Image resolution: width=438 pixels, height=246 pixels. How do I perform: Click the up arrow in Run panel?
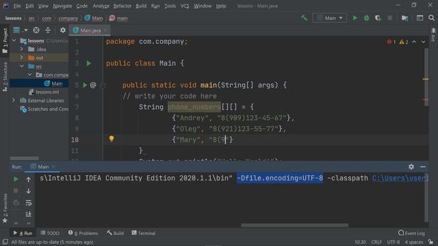[x=29, y=179]
